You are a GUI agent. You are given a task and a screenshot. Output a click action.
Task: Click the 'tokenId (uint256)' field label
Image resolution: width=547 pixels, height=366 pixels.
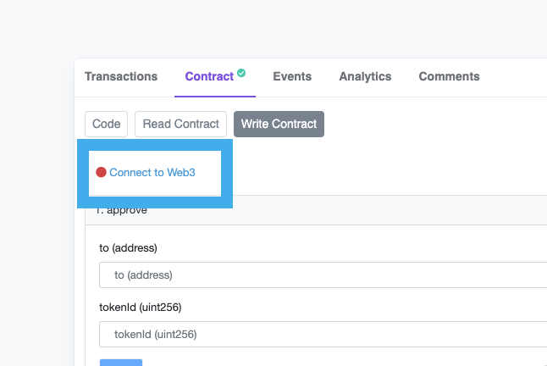(141, 308)
